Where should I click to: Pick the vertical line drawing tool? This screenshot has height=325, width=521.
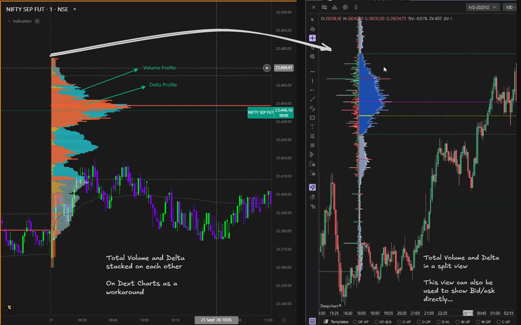tap(312, 81)
